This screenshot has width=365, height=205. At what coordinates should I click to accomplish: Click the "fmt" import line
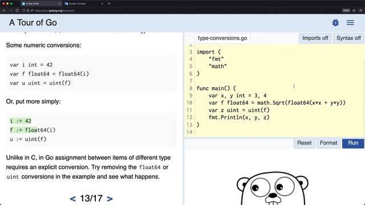(x=216, y=59)
